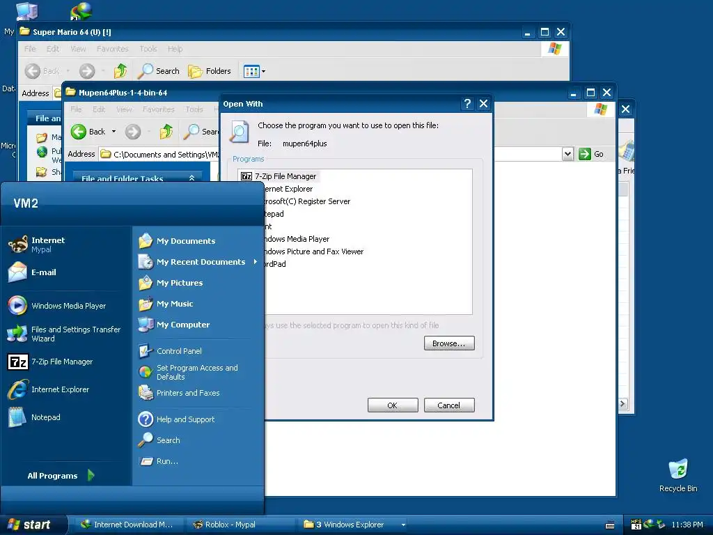Open Tools menu in Super Mario 64 window

click(x=148, y=49)
